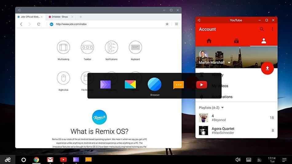The height and width of the screenshot is (164, 292).
Task: Open on-screen keyboard tray icon
Action: (249, 160)
